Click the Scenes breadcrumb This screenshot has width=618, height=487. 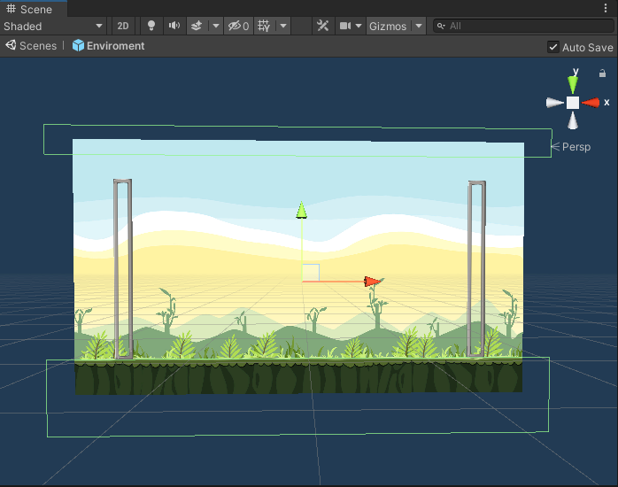click(x=31, y=46)
